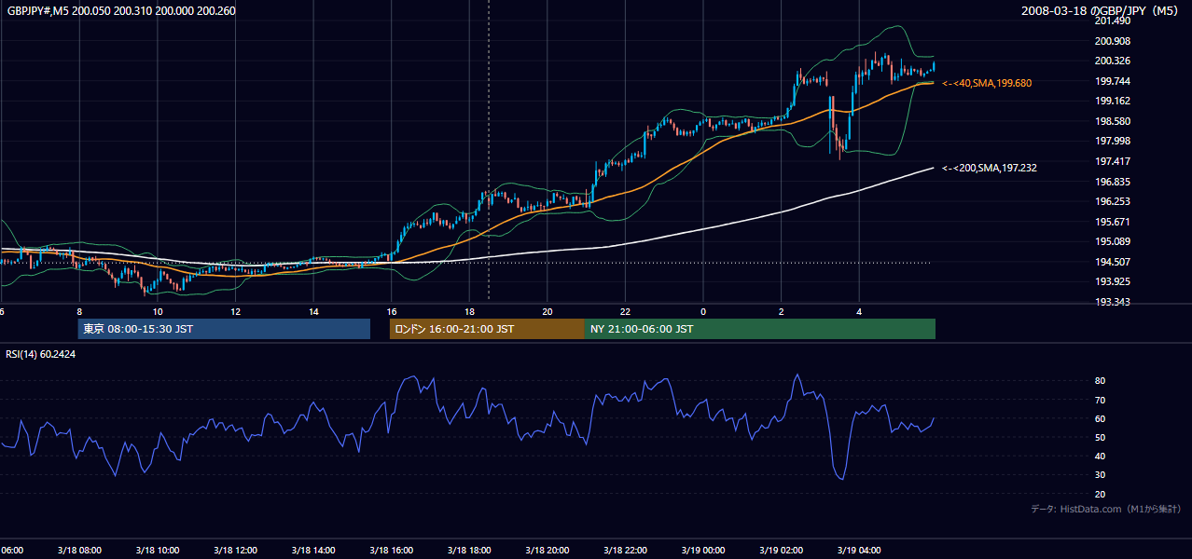This screenshot has height=559, width=1192.
Task: Click the RSI axis value 20
Action: click(x=1100, y=494)
